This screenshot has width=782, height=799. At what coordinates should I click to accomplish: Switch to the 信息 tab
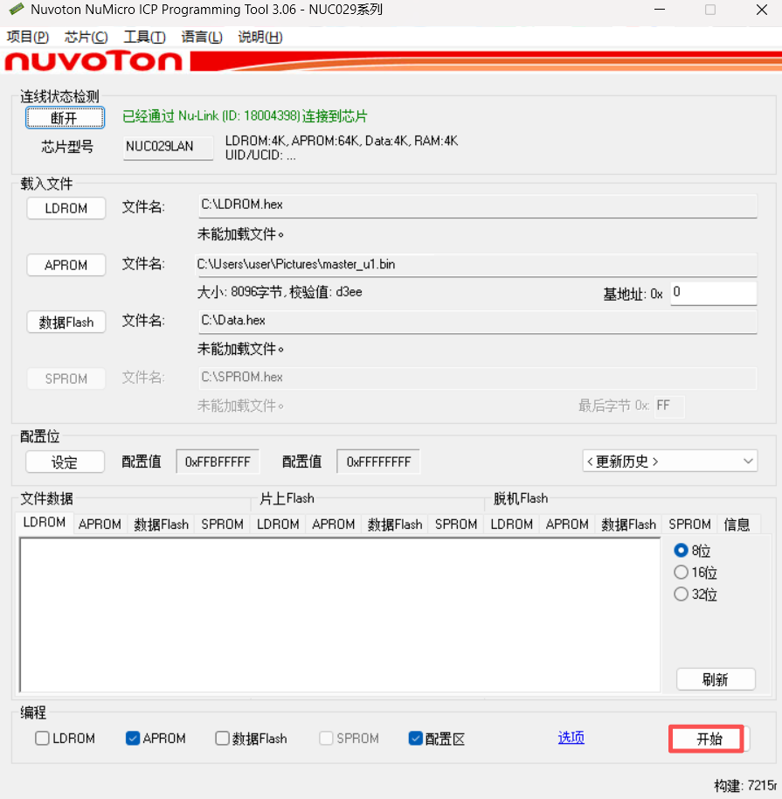click(737, 525)
